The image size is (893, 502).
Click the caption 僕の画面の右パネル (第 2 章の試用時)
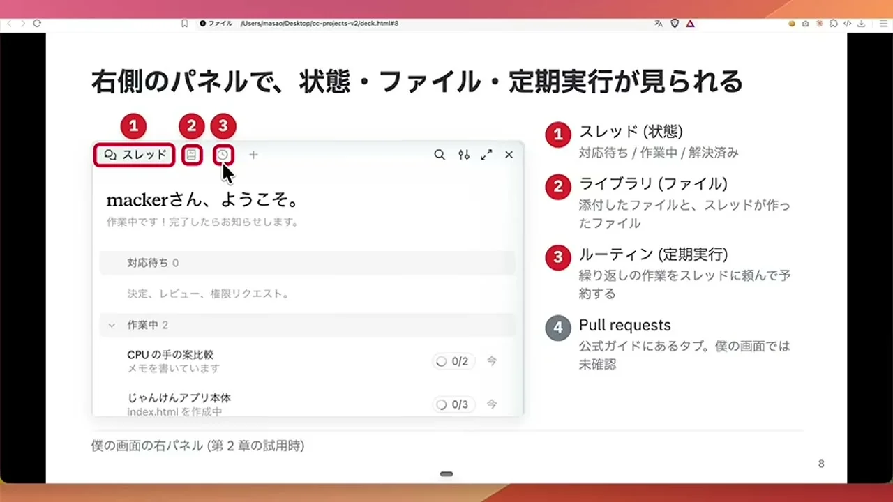(x=197, y=446)
